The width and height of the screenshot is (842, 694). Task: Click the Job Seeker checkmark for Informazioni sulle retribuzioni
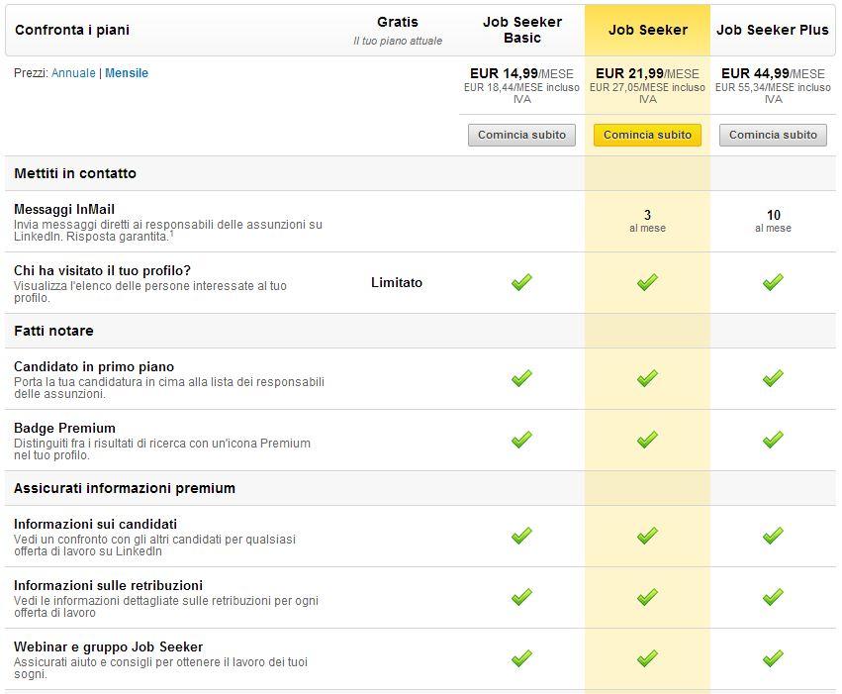[647, 597]
